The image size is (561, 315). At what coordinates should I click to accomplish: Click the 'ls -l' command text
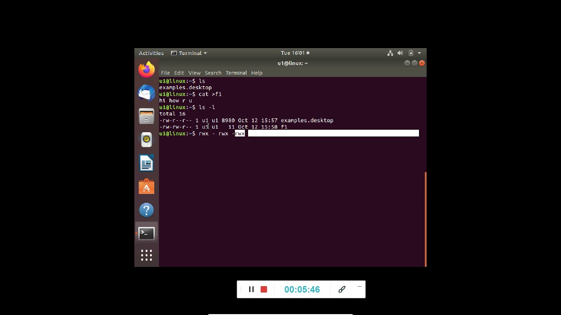pos(207,107)
